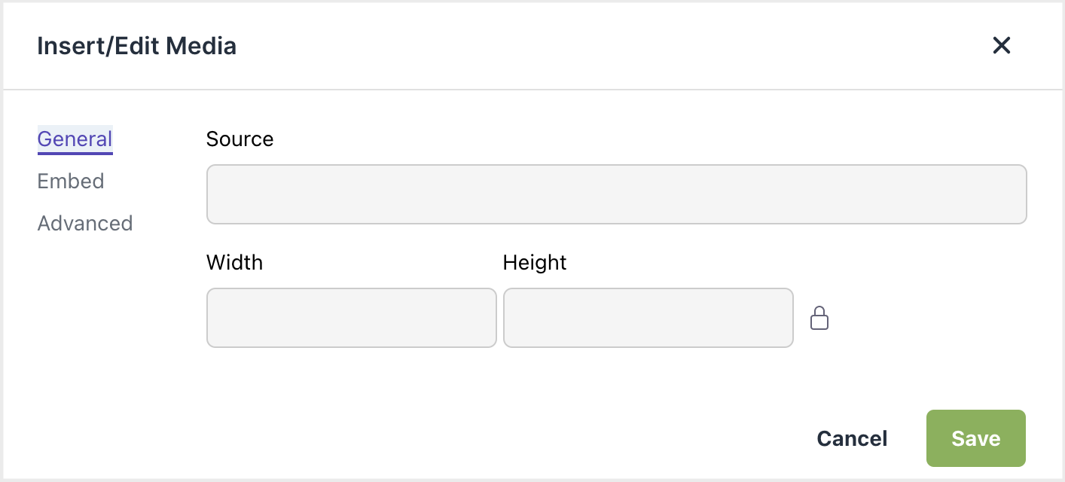Open the Embed tab
The width and height of the screenshot is (1065, 482).
(71, 182)
